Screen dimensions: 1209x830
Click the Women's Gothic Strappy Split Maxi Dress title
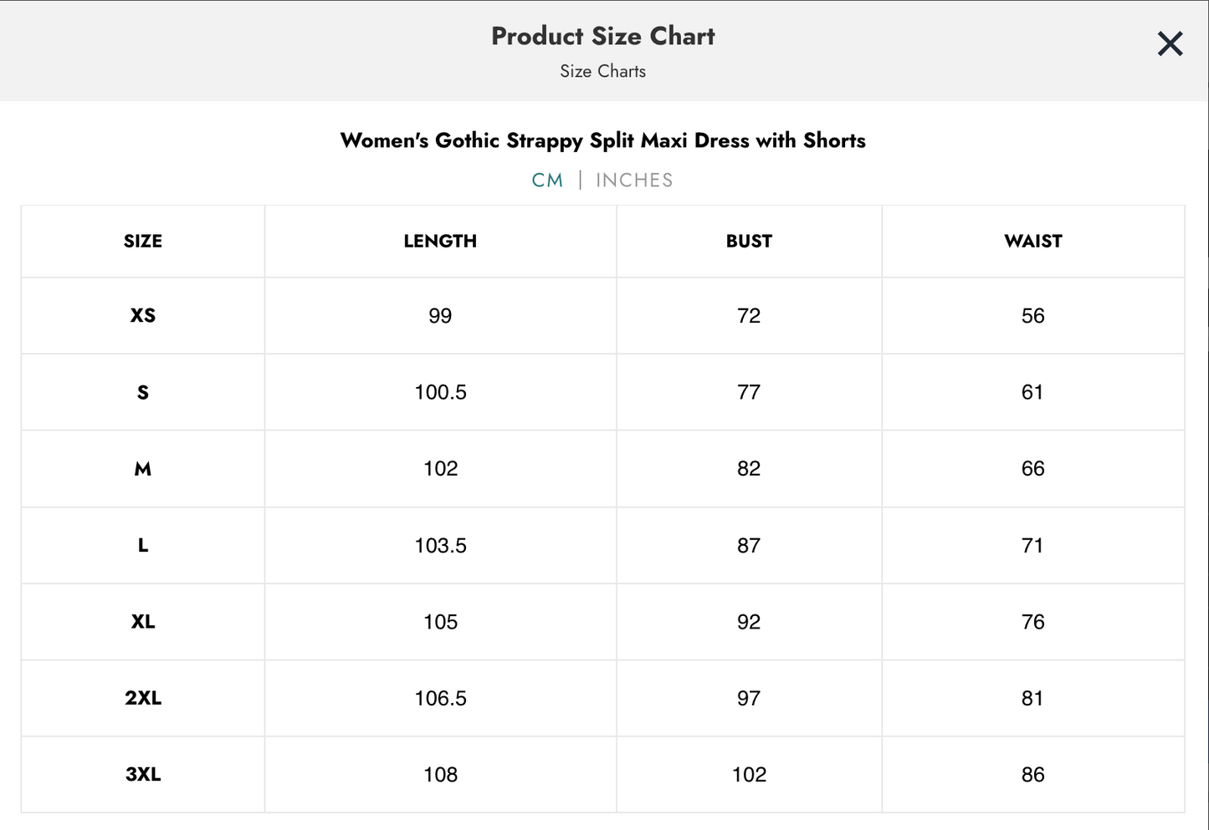pos(603,140)
